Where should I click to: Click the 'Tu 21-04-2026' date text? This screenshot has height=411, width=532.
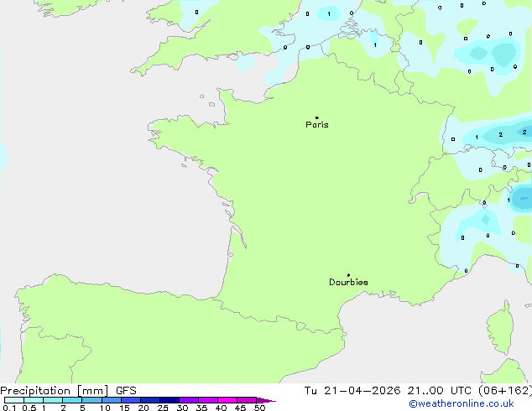(x=352, y=391)
